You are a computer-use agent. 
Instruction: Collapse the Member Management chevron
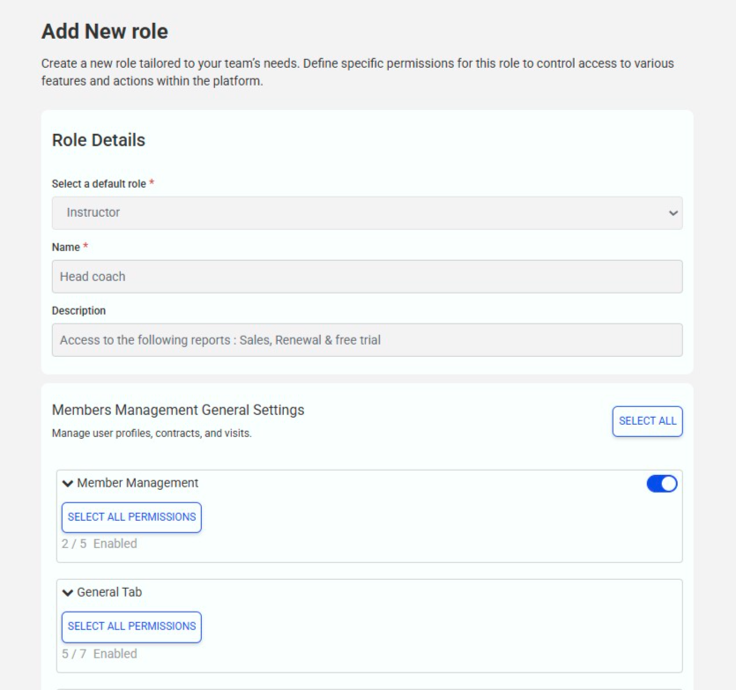pos(68,483)
